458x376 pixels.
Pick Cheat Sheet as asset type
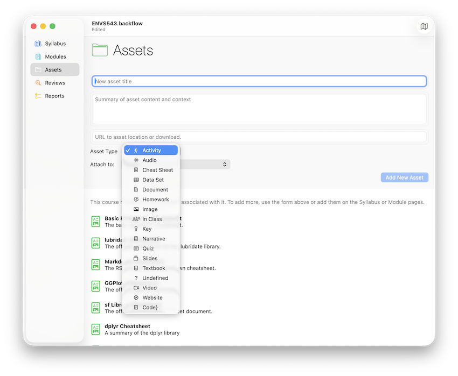[157, 170]
